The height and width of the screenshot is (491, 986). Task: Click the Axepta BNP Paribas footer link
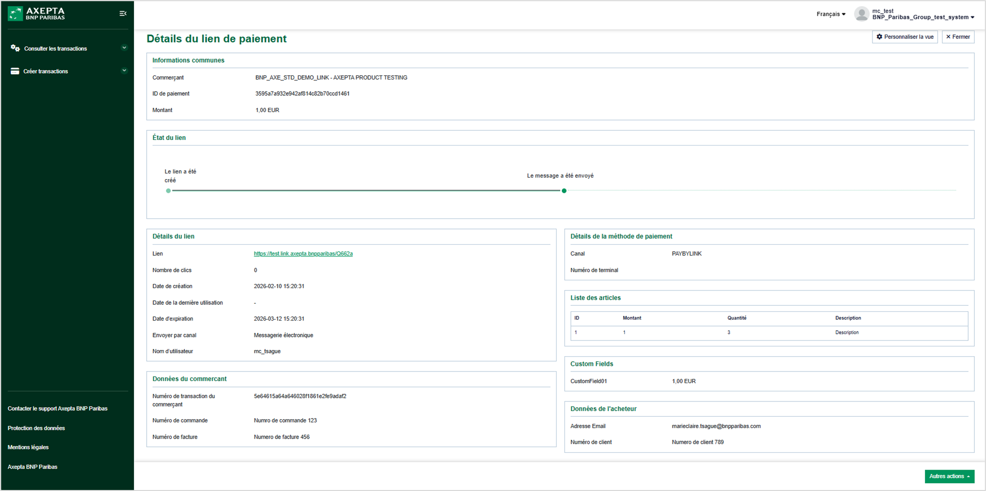point(33,467)
